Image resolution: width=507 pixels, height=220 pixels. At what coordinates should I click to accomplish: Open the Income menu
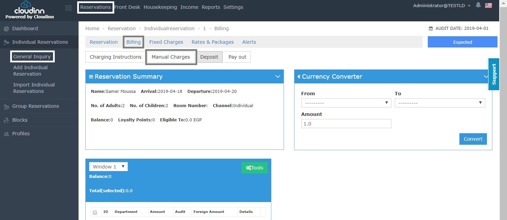point(189,7)
